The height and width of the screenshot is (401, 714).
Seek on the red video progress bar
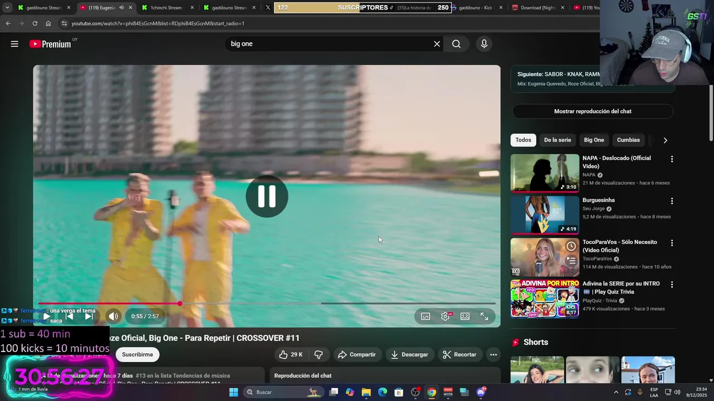coord(267,304)
